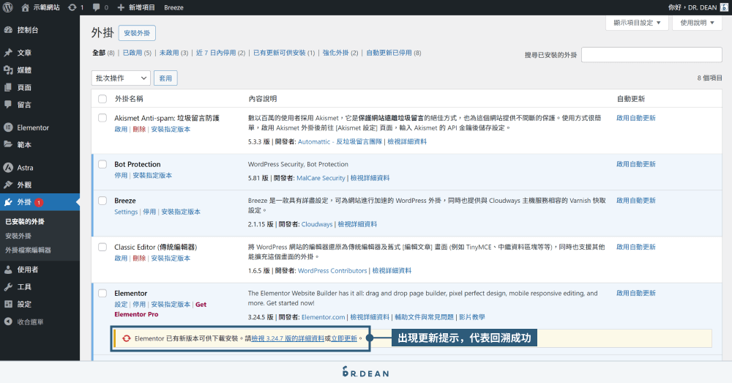This screenshot has width=732, height=383.
Task: Open 安裝外掛 submenu item in sidebar
Action: [18, 236]
